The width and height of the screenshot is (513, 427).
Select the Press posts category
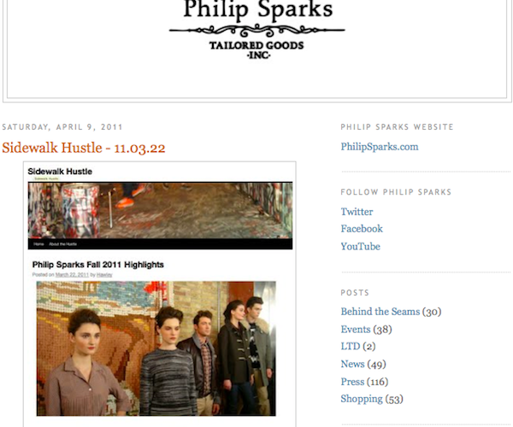352,382
